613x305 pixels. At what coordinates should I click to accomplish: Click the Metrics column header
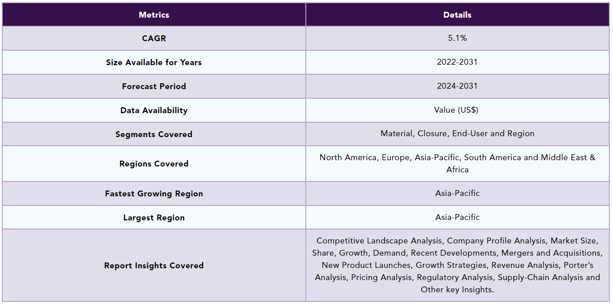point(154,15)
